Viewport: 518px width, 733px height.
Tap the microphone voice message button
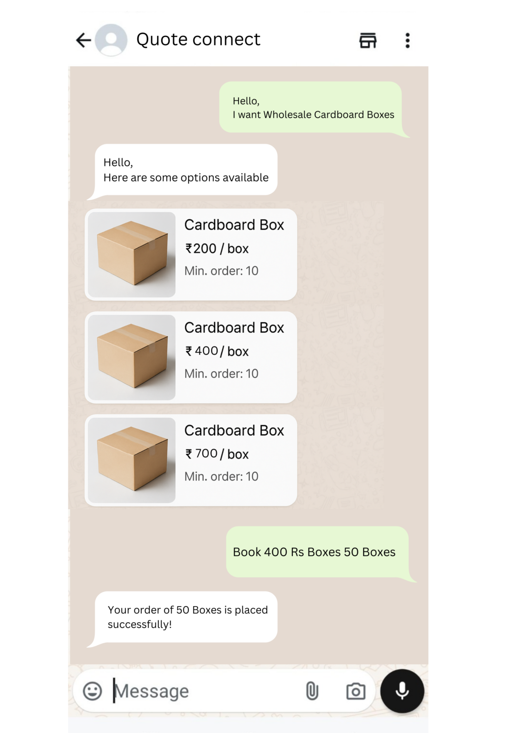402,691
